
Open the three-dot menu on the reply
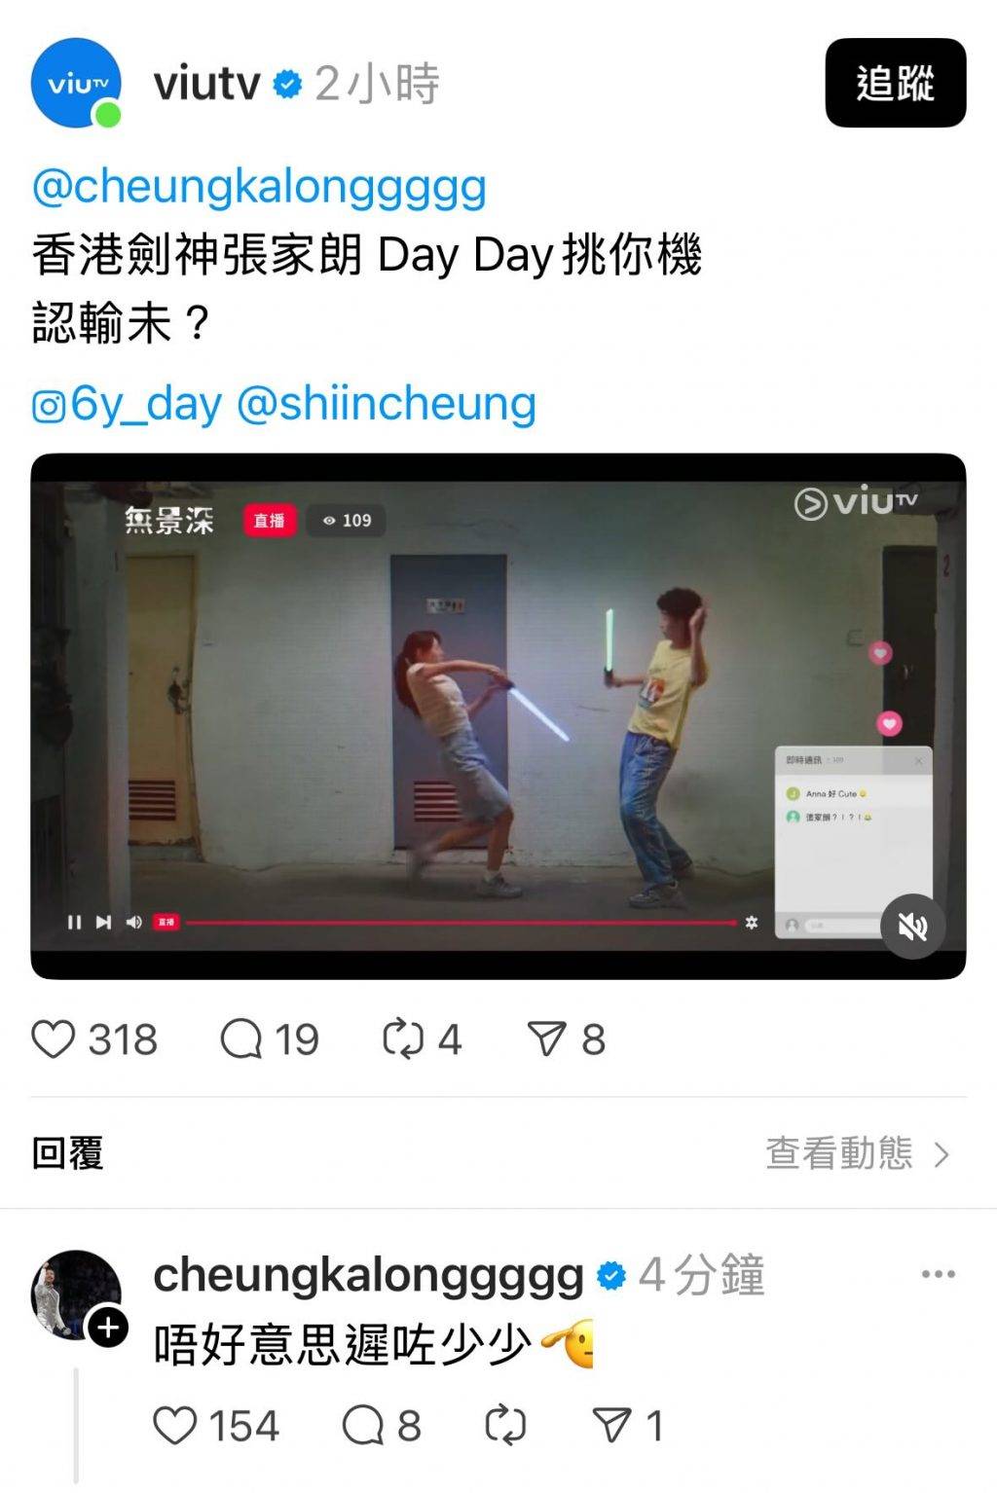point(939,1274)
